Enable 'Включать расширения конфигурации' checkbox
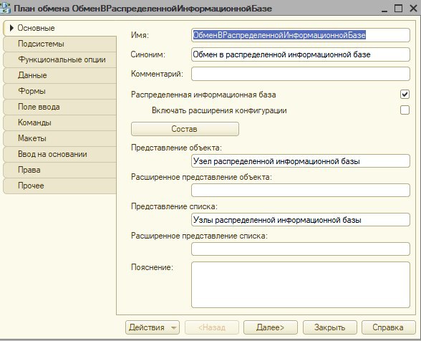The image size is (421, 341). pos(405,110)
